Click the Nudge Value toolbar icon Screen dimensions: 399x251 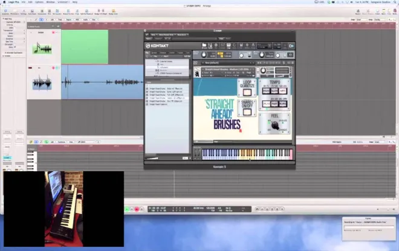pyautogui.click(x=113, y=11)
